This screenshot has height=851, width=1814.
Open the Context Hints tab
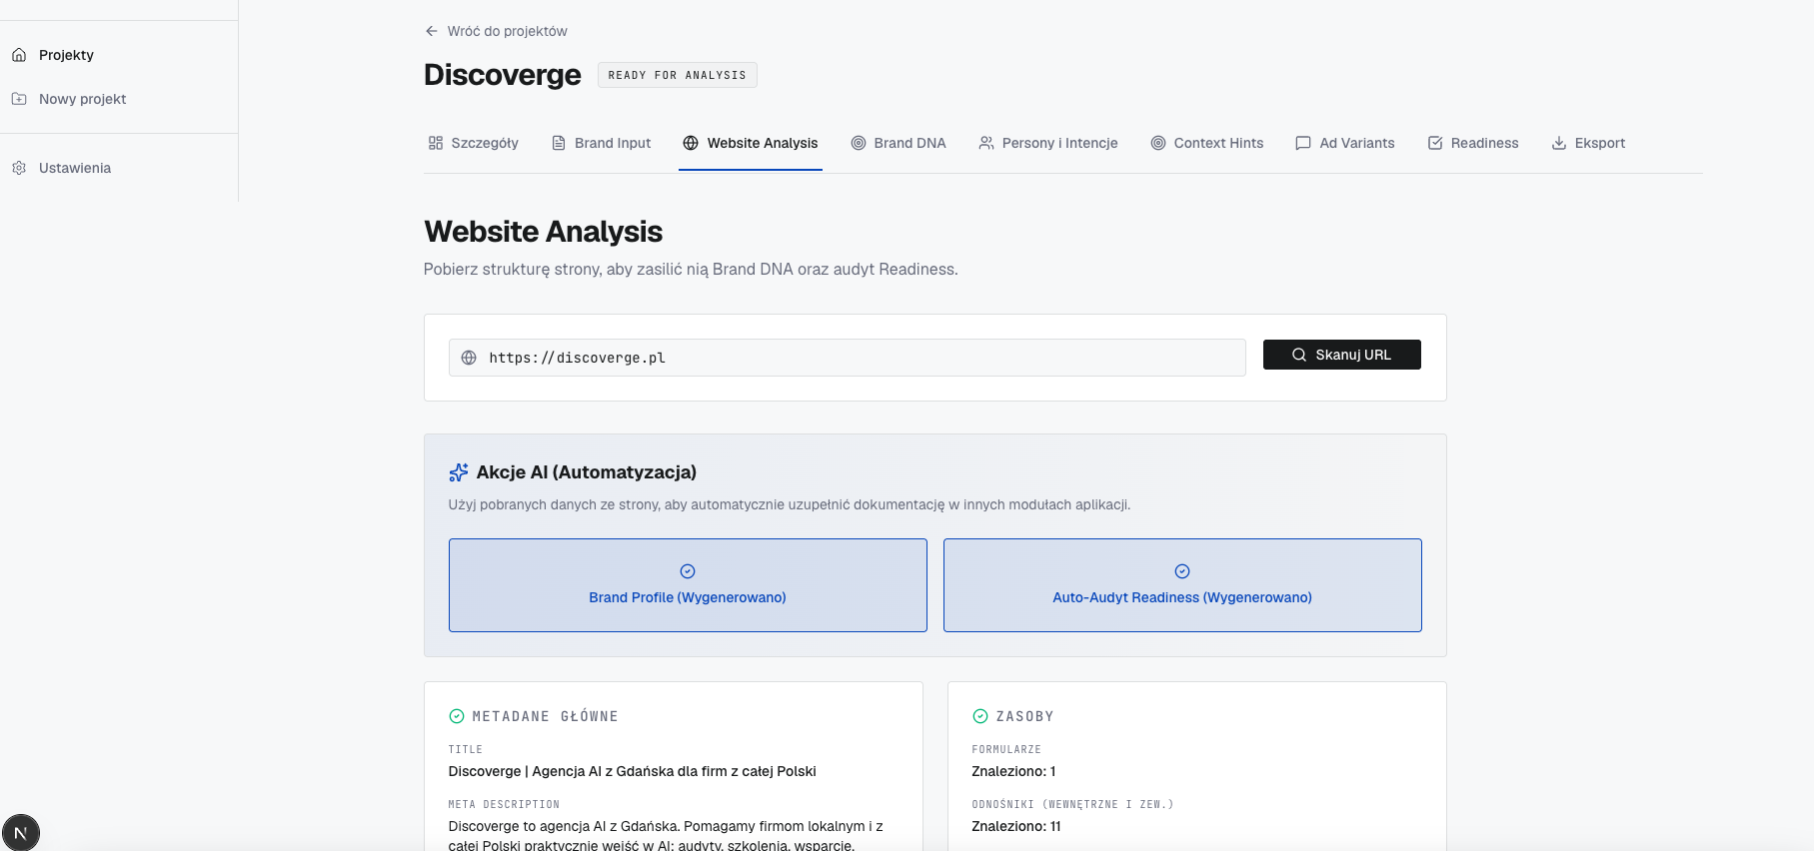click(1207, 143)
